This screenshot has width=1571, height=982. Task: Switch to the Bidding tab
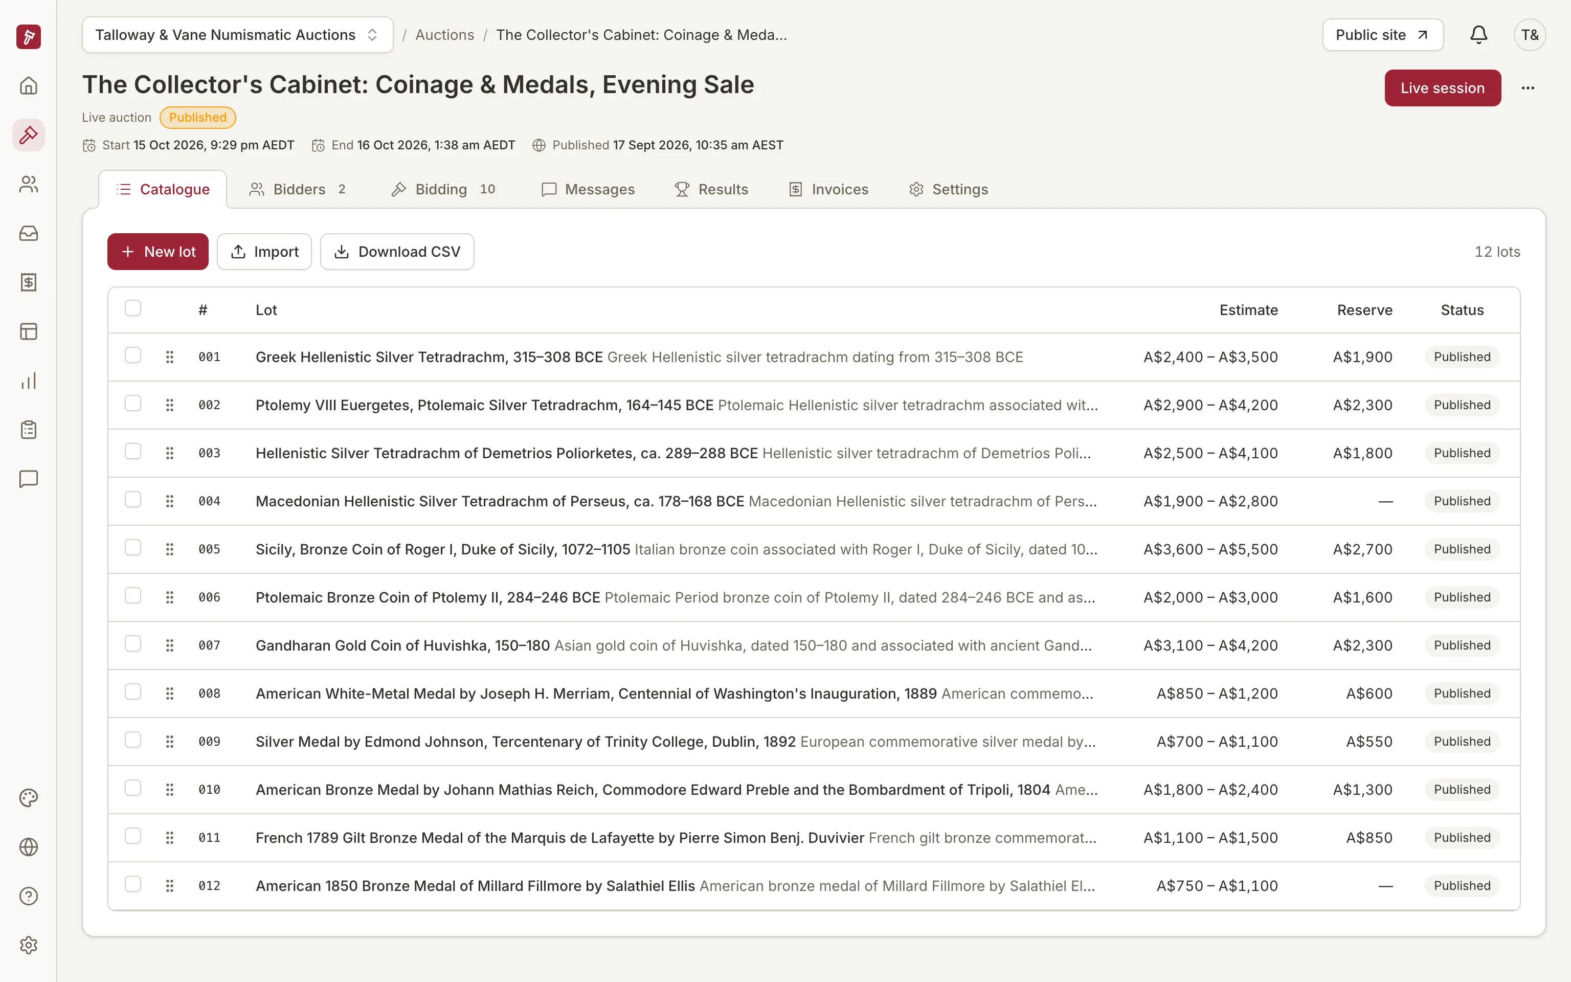click(443, 190)
